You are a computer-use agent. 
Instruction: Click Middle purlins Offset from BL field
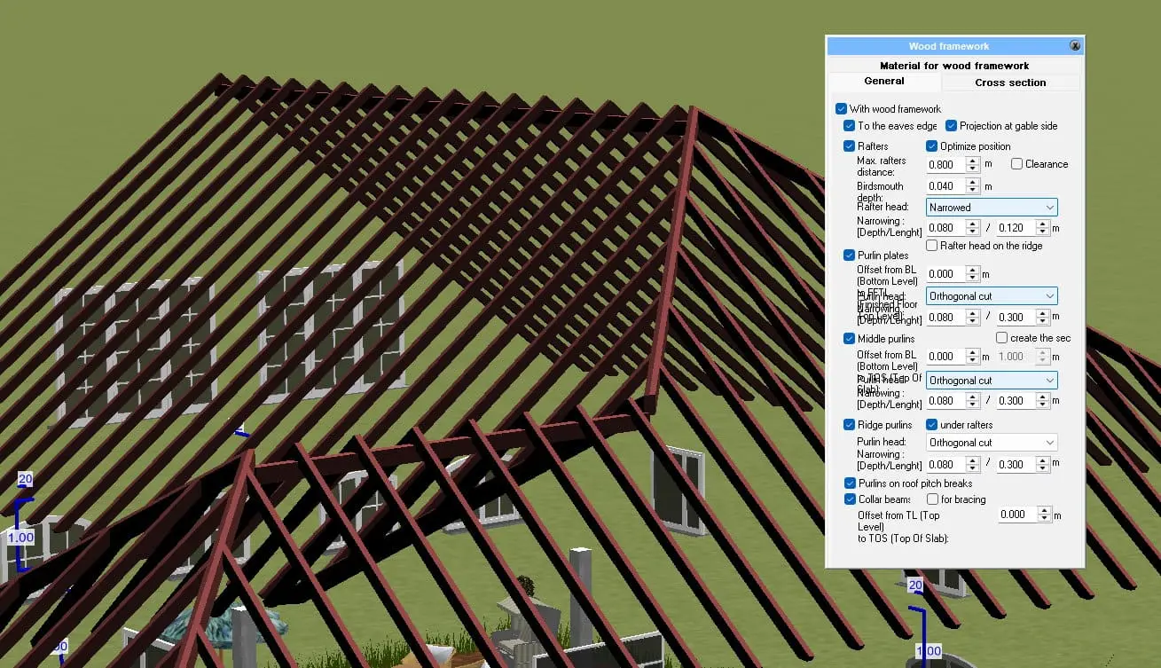(945, 357)
